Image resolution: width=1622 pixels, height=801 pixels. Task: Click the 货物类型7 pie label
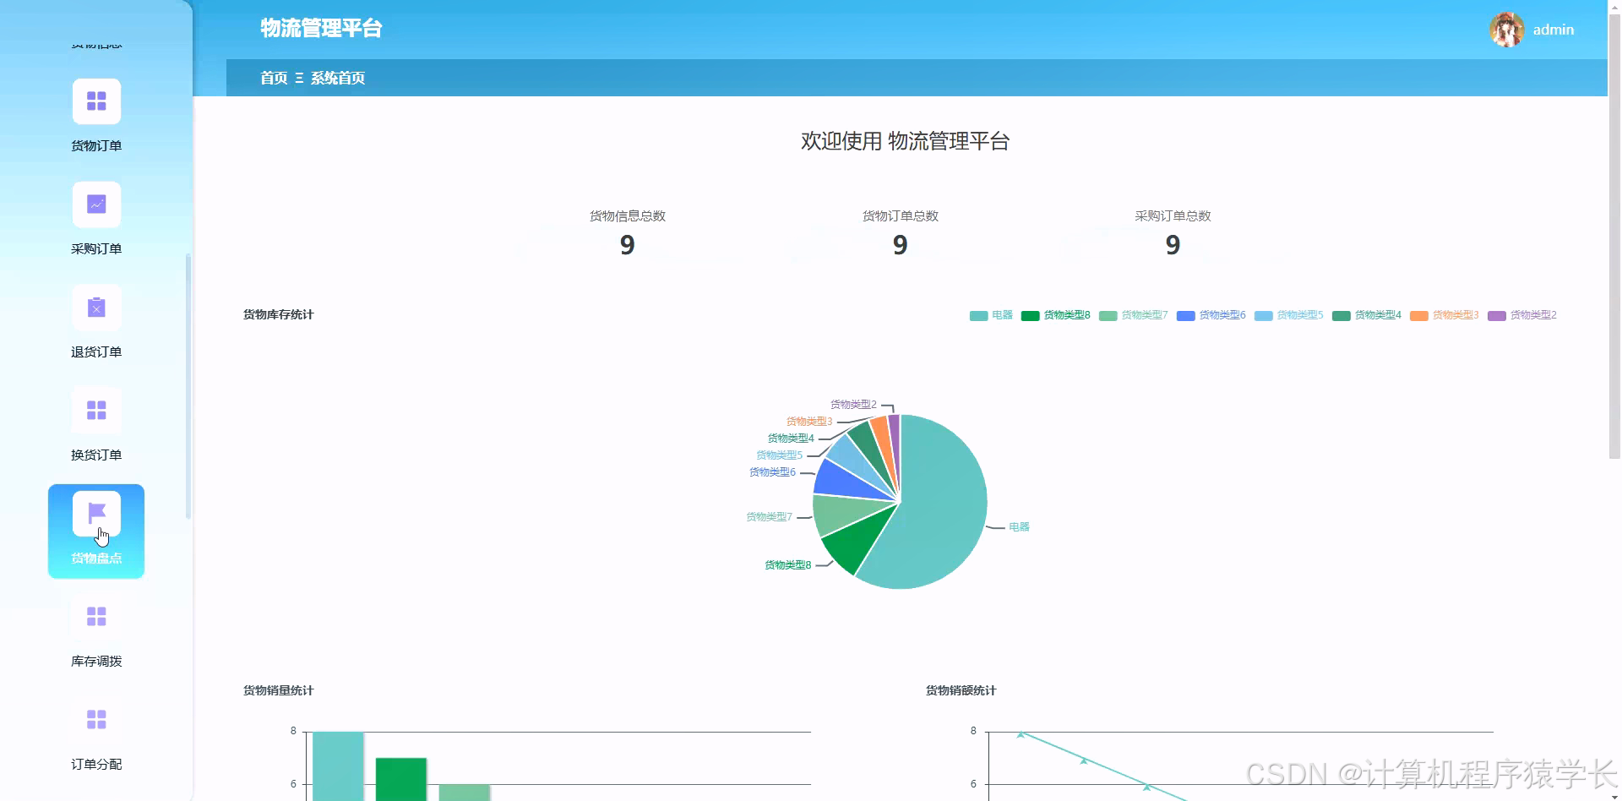[x=769, y=516]
